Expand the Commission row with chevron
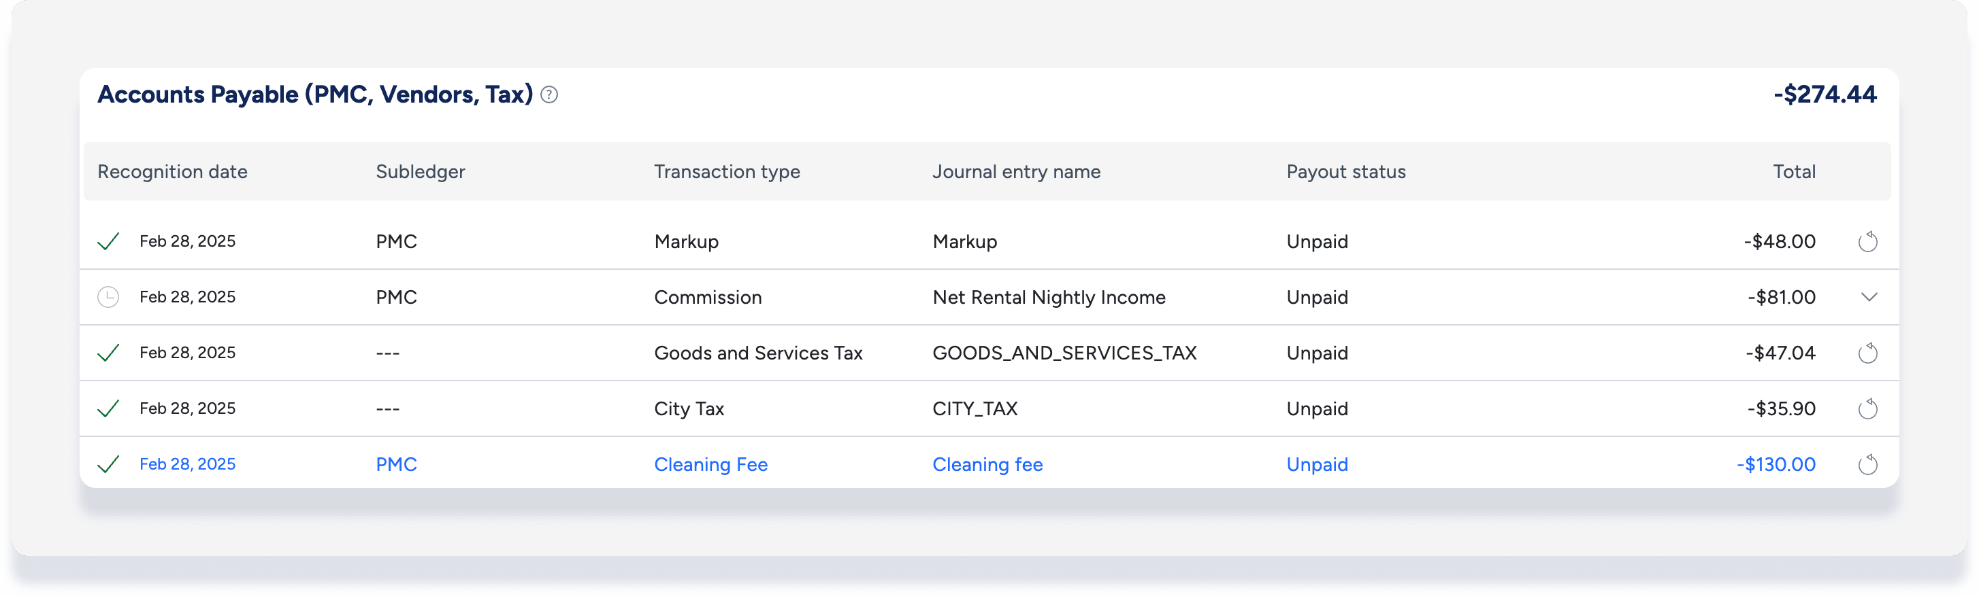The width and height of the screenshot is (1979, 596). point(1869,297)
